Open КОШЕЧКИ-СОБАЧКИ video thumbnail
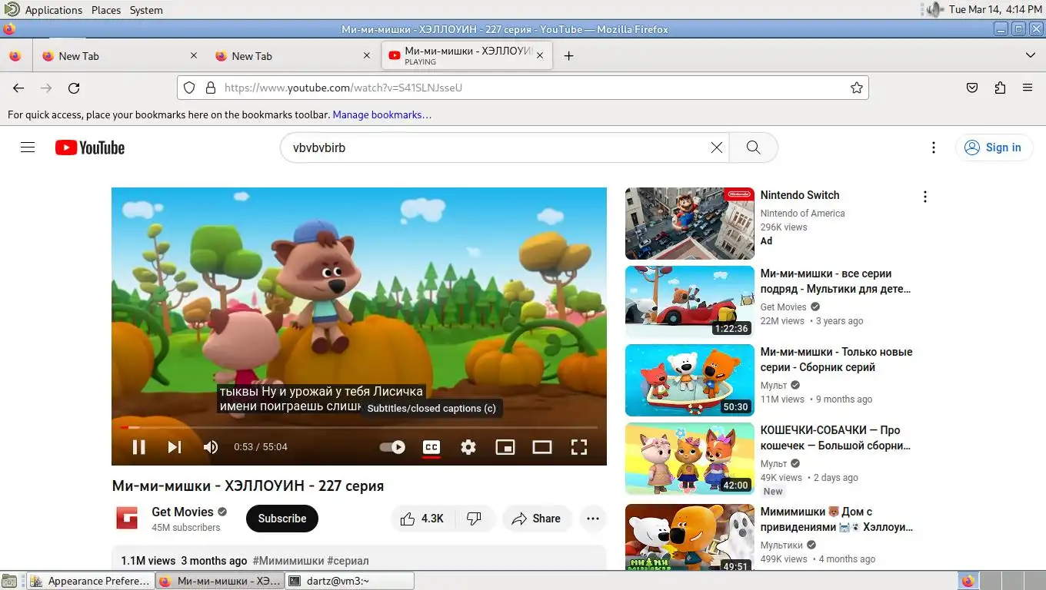 [690, 459]
